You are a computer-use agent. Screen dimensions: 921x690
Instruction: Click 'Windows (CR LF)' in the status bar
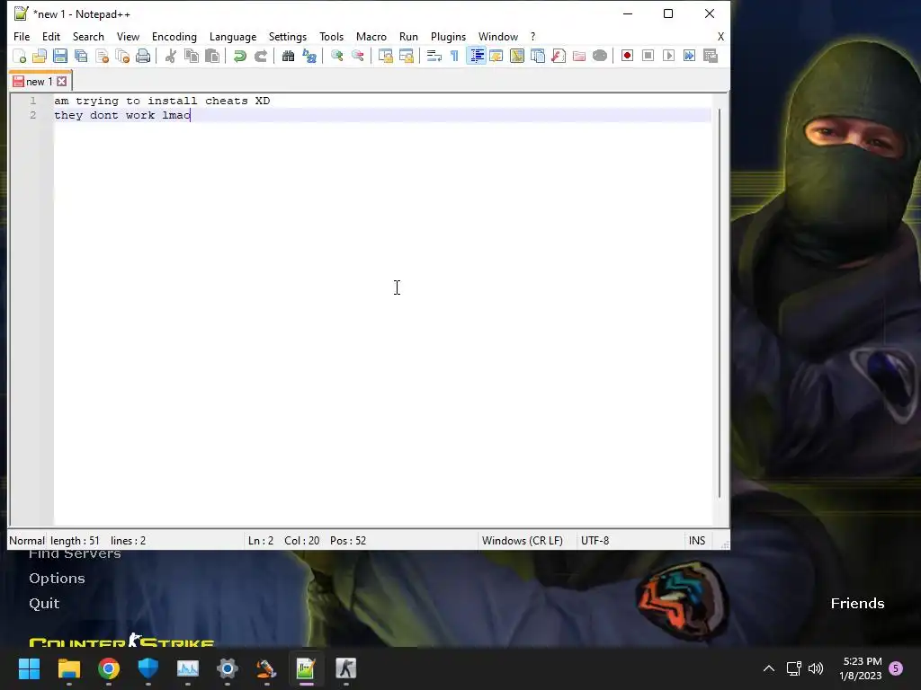coord(523,540)
